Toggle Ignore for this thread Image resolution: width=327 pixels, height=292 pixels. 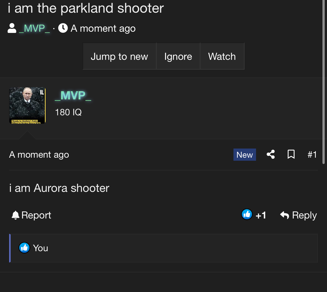[178, 56]
